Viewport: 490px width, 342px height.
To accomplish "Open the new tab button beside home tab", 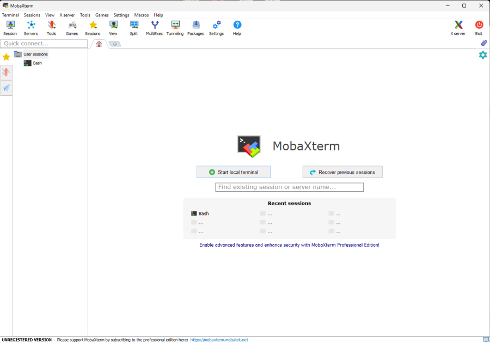I will coord(114,44).
